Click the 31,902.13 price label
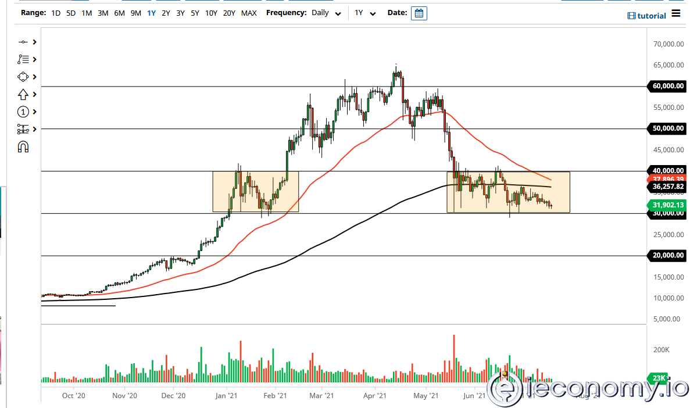The image size is (690, 408). 666,205
